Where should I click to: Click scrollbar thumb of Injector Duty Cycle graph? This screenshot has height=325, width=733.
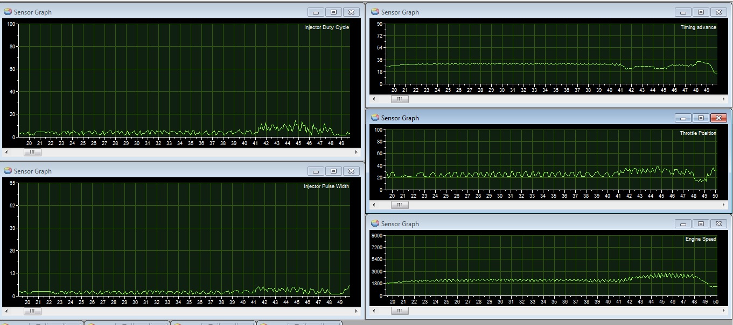coord(32,153)
